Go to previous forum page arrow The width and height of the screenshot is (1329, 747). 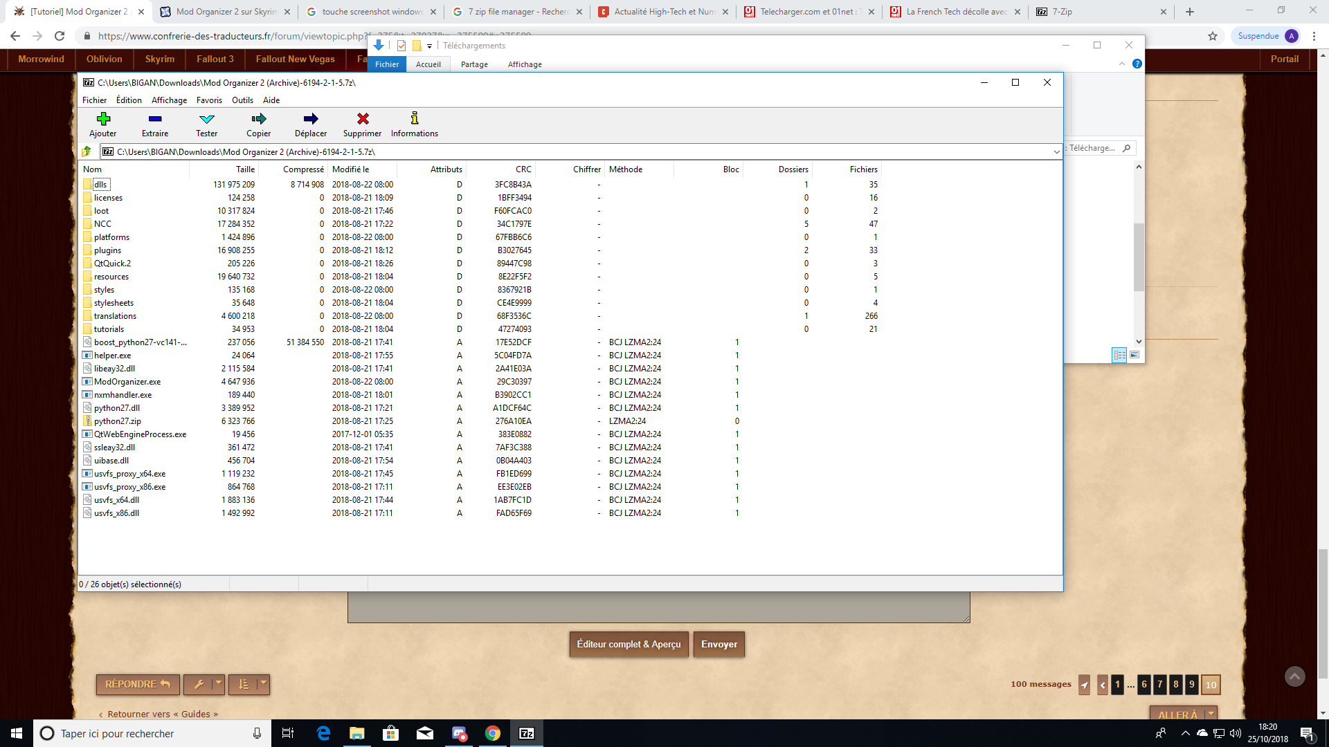point(1103,685)
